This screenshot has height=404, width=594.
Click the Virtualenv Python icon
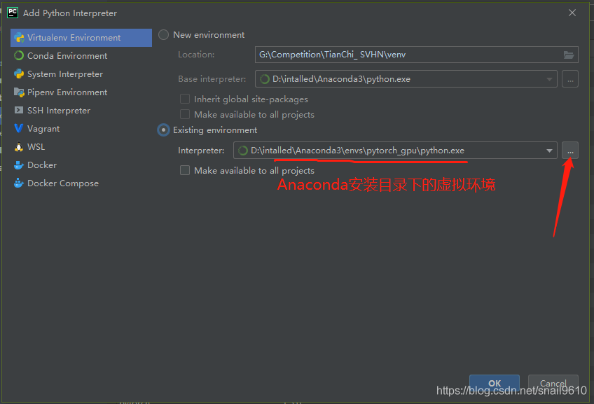click(x=19, y=38)
